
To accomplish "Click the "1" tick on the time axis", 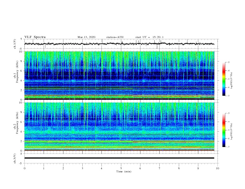I will 44,168.
